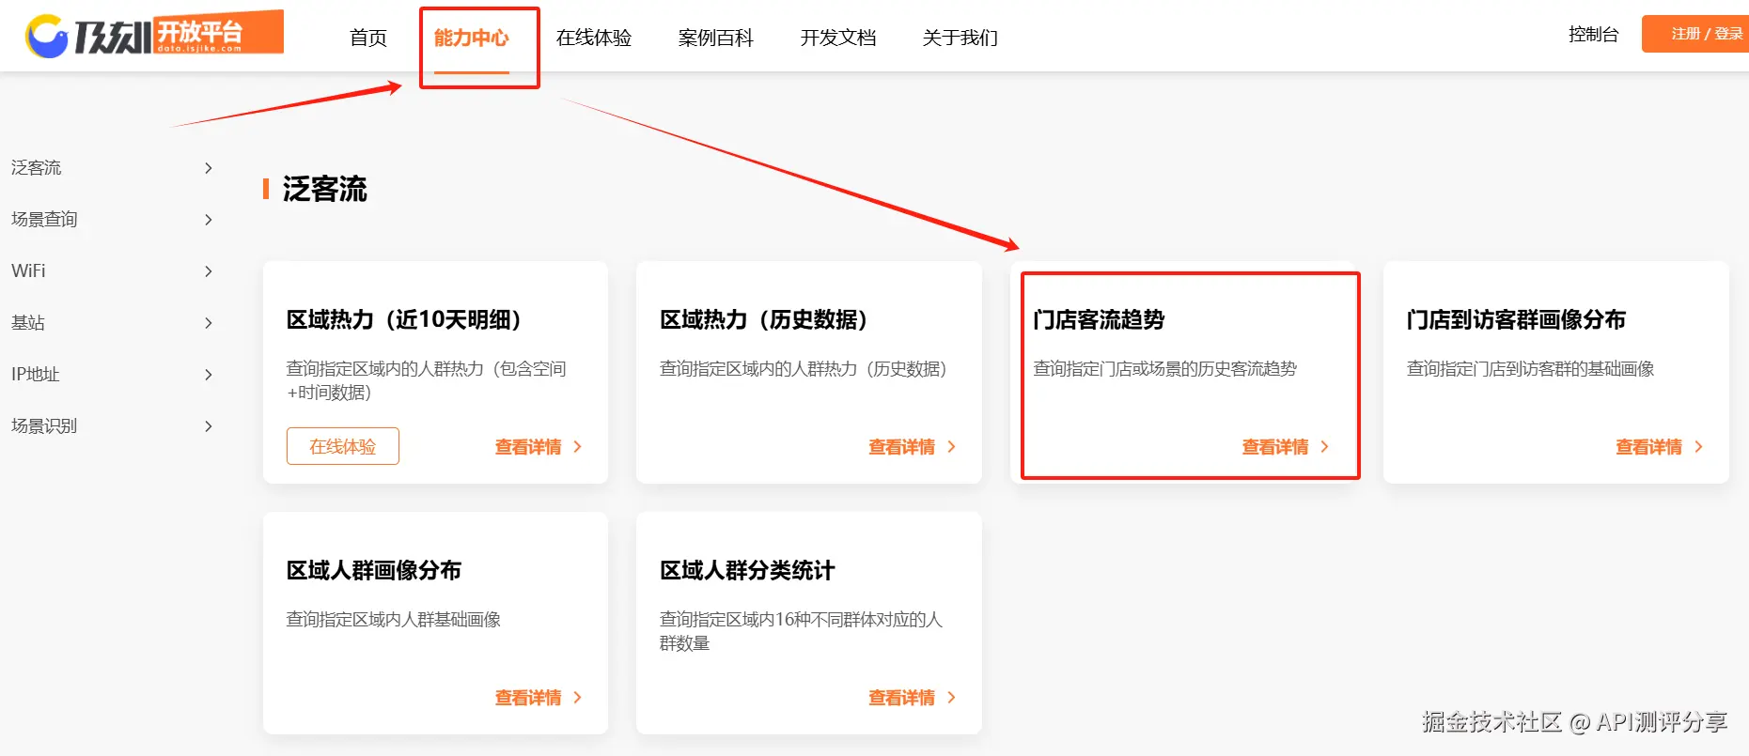The width and height of the screenshot is (1749, 756).
Task: Select IP地址 in the left sidebar
Action: click(36, 375)
